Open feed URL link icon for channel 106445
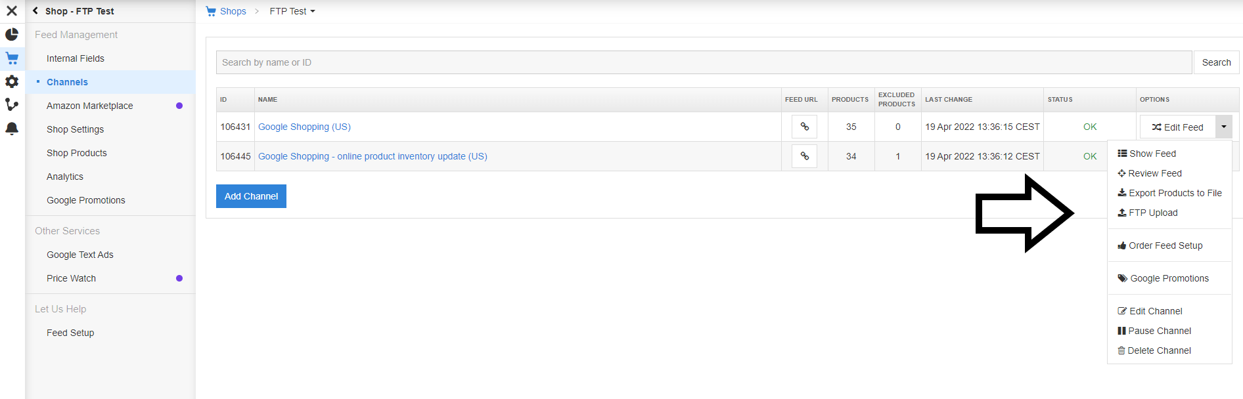 pos(804,156)
